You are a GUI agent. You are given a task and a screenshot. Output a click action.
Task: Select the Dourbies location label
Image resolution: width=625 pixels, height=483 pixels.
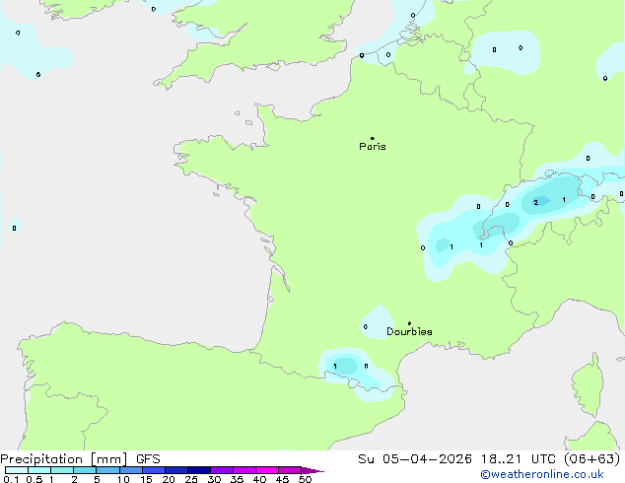[x=409, y=331]
